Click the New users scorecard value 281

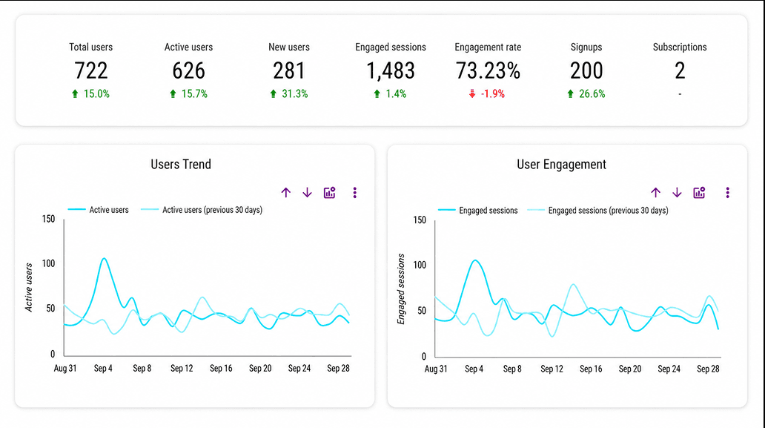pyautogui.click(x=289, y=70)
